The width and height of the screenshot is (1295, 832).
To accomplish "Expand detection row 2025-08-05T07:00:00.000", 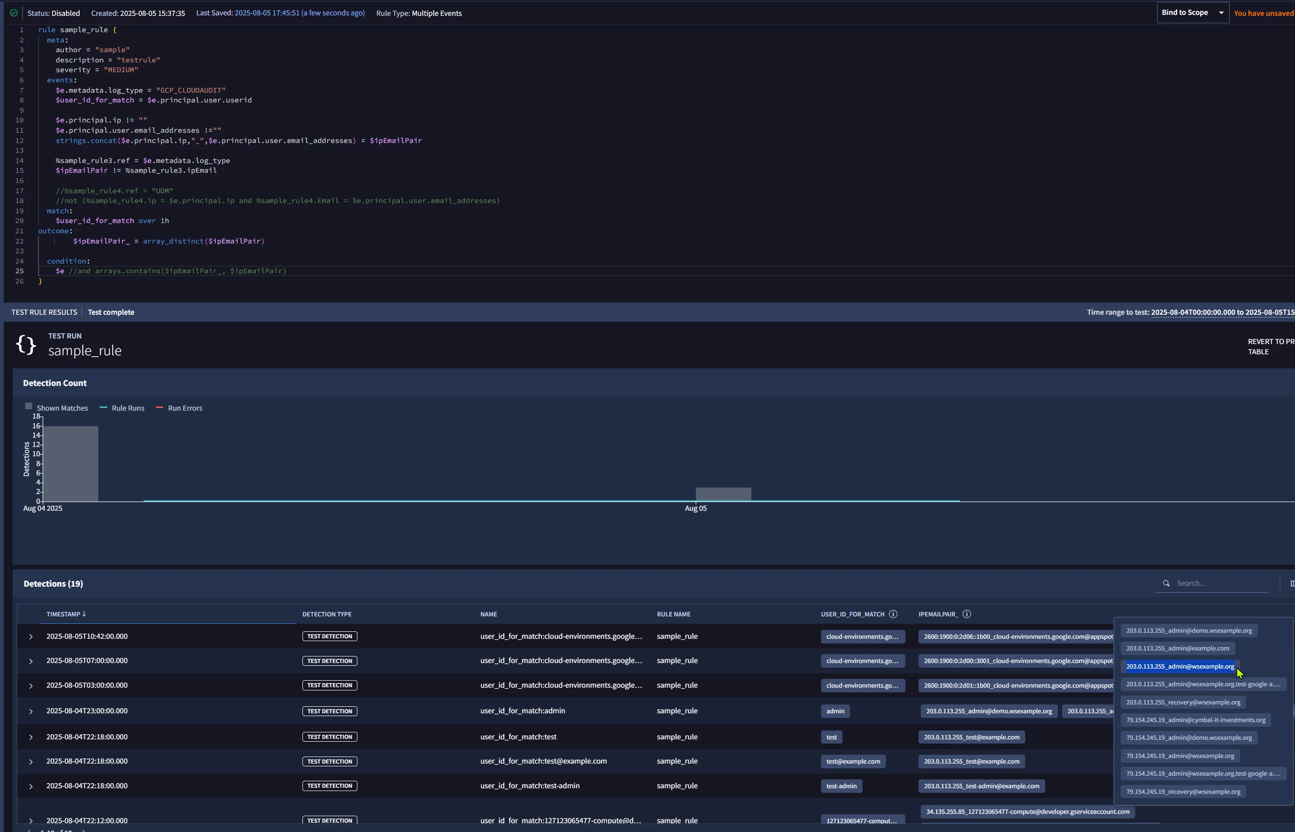I will 31,661.
